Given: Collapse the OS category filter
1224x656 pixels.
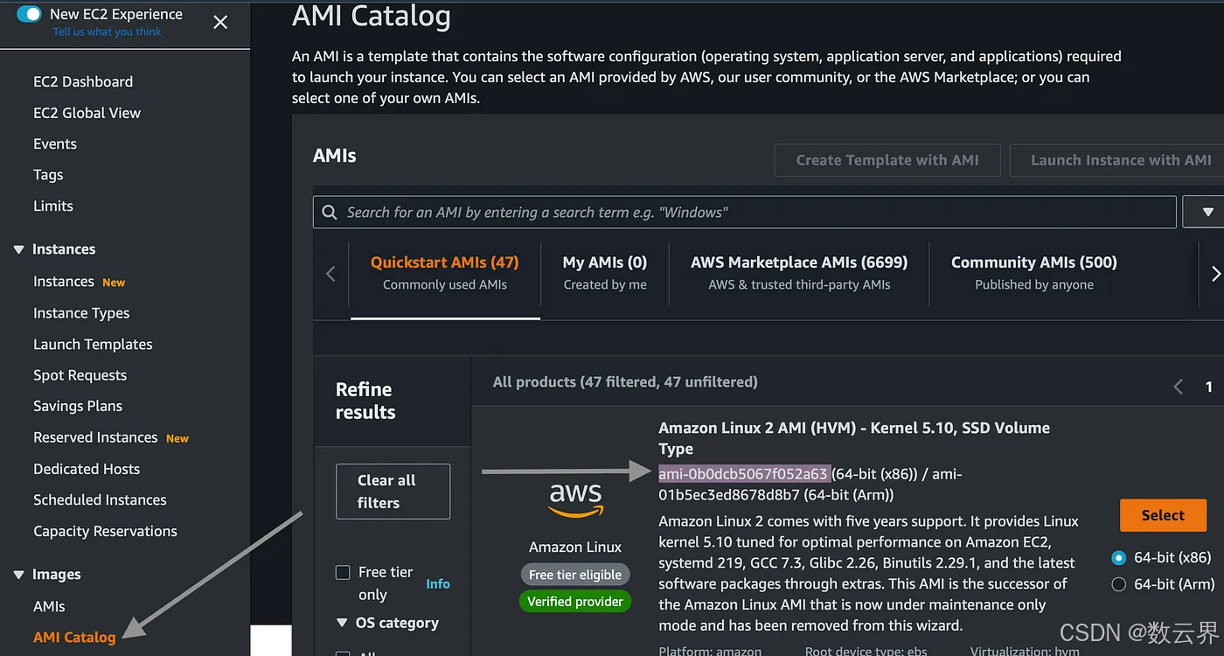Looking at the screenshot, I should [x=342, y=623].
